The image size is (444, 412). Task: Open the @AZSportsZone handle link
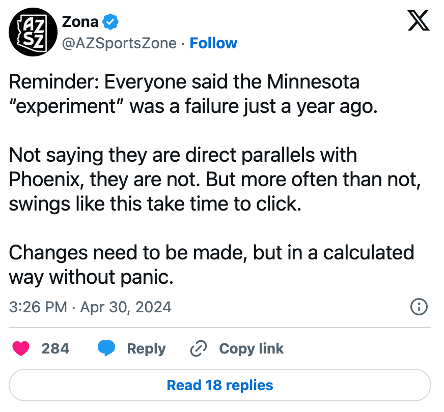click(119, 43)
